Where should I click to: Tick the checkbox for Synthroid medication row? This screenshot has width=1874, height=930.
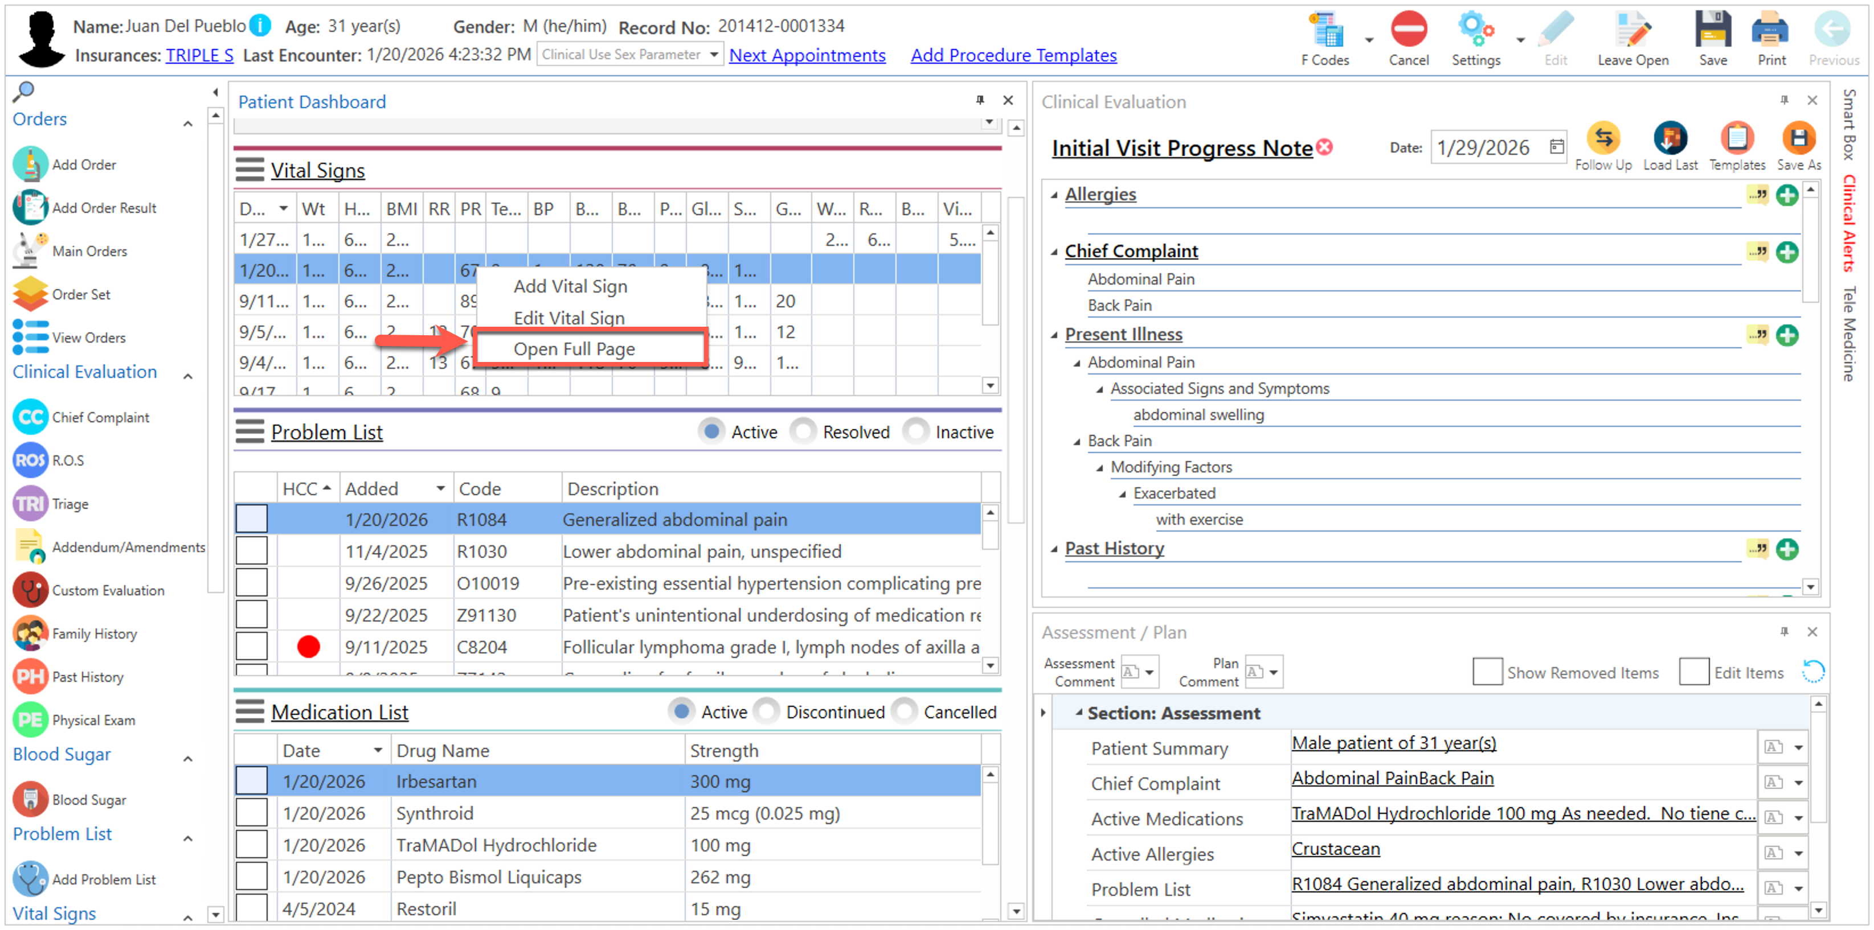pos(252,813)
